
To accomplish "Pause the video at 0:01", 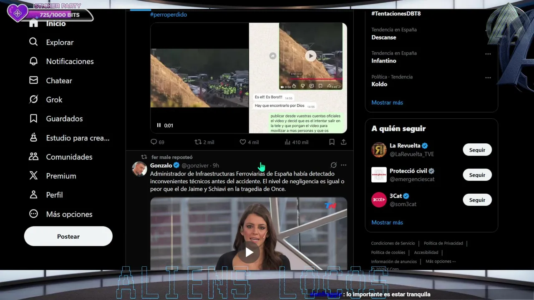I will tap(159, 125).
